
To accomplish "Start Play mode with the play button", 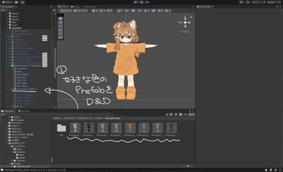I will point(136,2).
